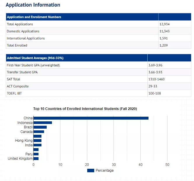Click the China bar in the chart
This screenshot has height=181, width=194.
[91, 118]
